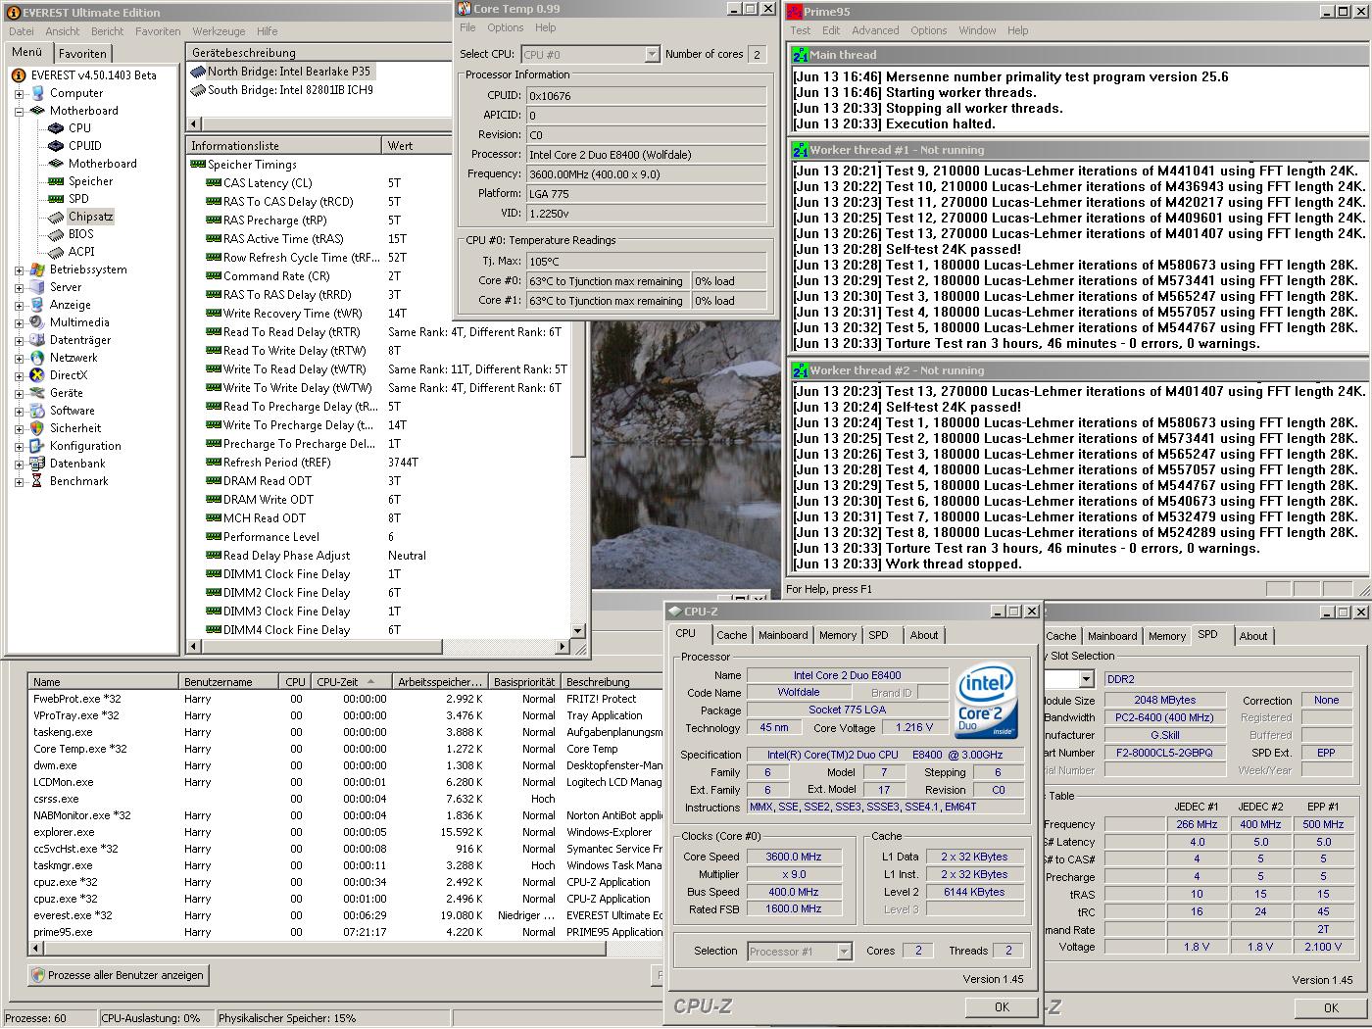The width and height of the screenshot is (1372, 1029).
Task: Open the Advanced menu in Prime95
Action: [x=875, y=30]
